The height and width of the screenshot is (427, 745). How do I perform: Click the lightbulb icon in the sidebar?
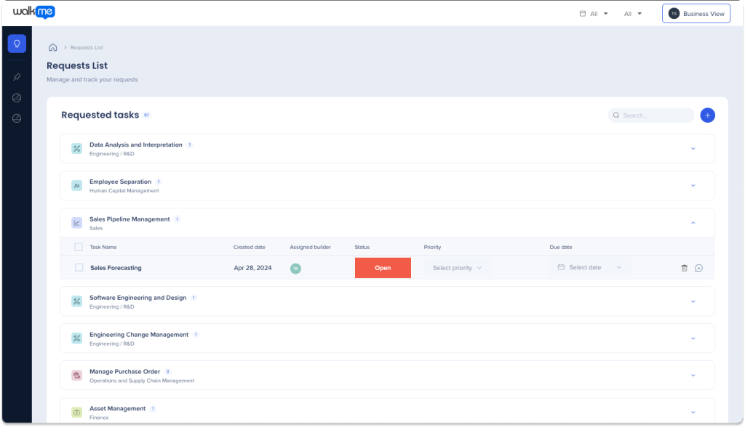point(17,44)
